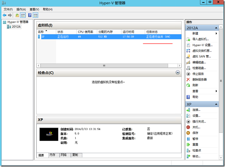Open the 文件(F) menu

[8, 9]
